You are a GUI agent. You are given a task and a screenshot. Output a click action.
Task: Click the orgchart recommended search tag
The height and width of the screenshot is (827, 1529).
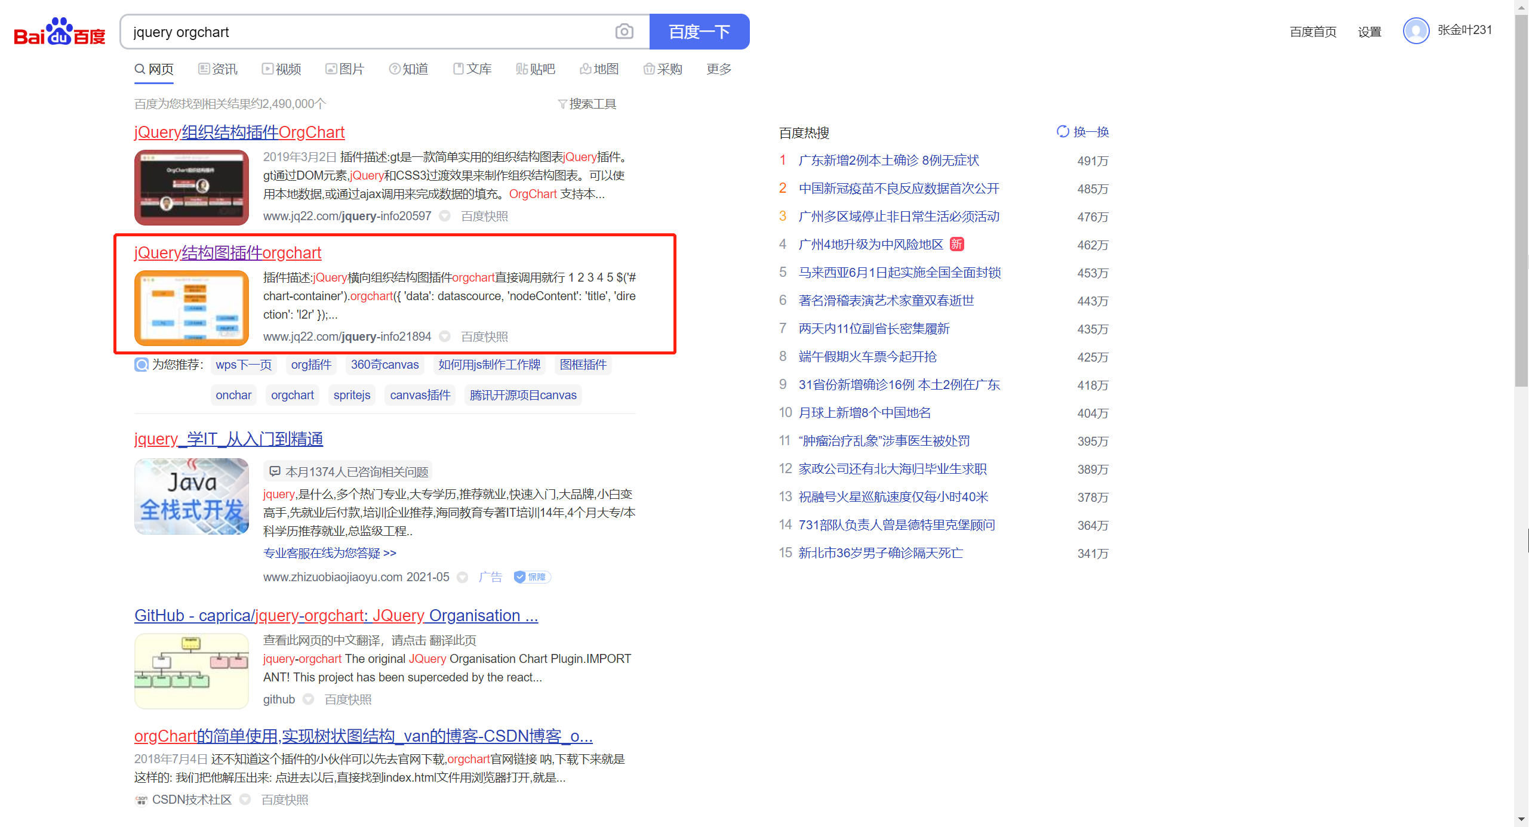point(292,394)
